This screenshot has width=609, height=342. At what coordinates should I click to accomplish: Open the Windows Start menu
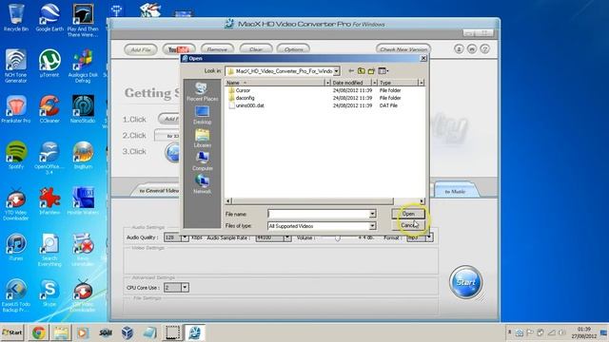tap(12, 332)
